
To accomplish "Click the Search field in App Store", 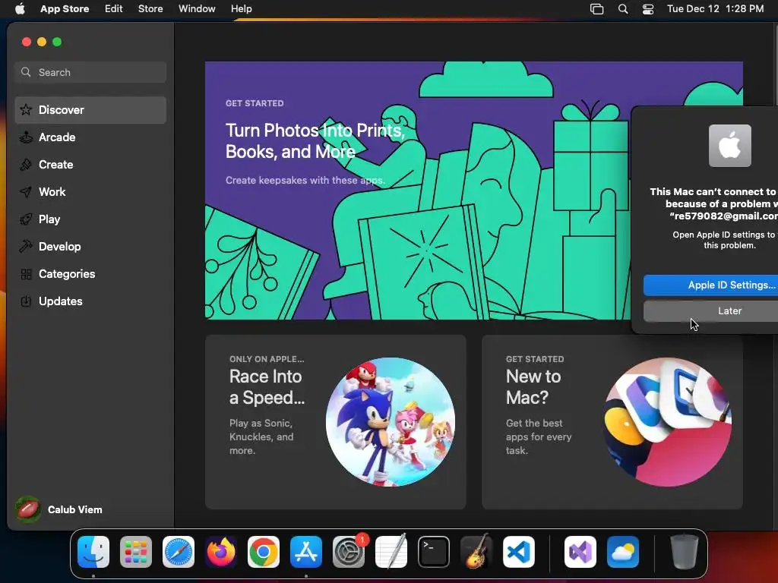I will (90, 72).
